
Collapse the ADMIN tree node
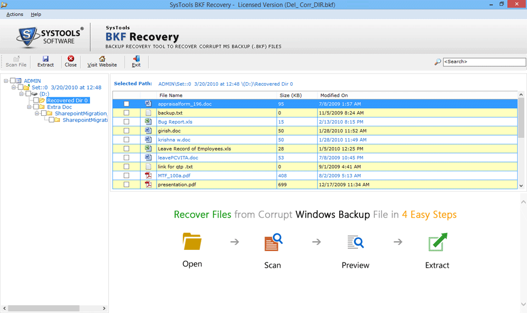click(x=5, y=81)
